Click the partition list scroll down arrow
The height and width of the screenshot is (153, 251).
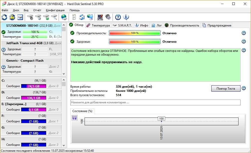tap(64, 146)
